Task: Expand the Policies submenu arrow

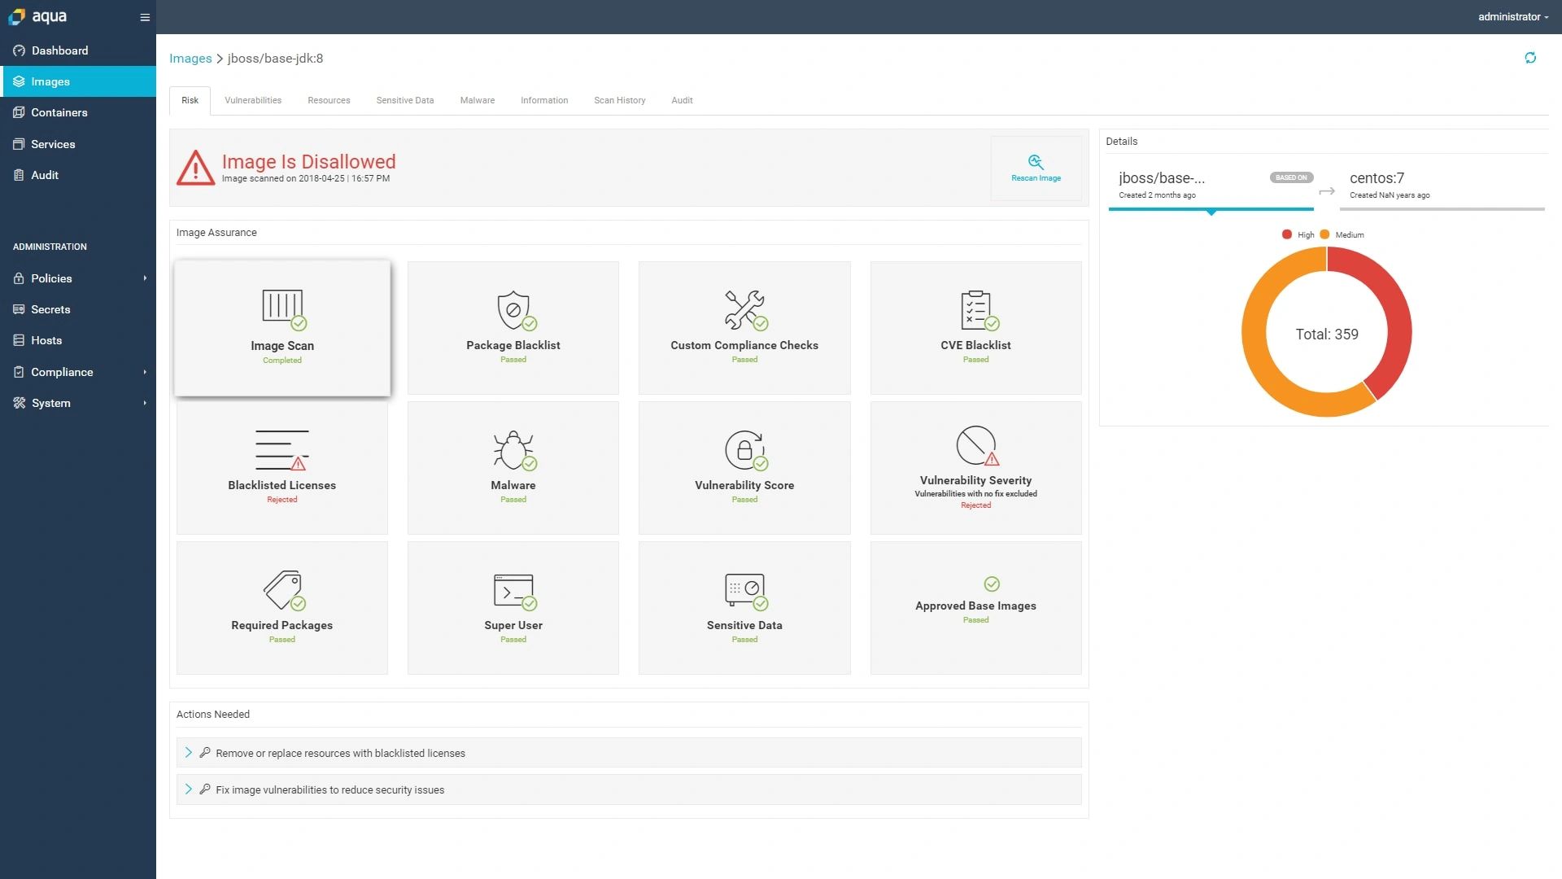Action: pos(145,278)
